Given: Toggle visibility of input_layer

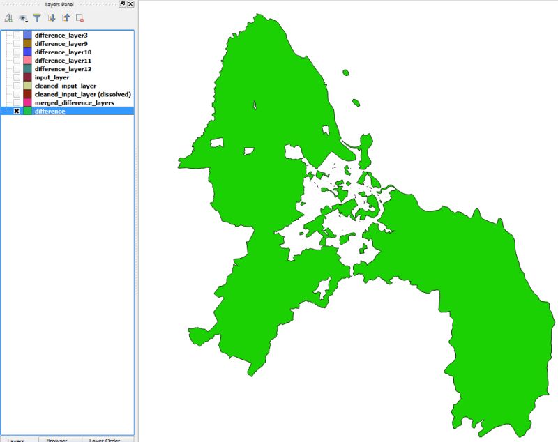Looking at the screenshot, I should [x=17, y=77].
